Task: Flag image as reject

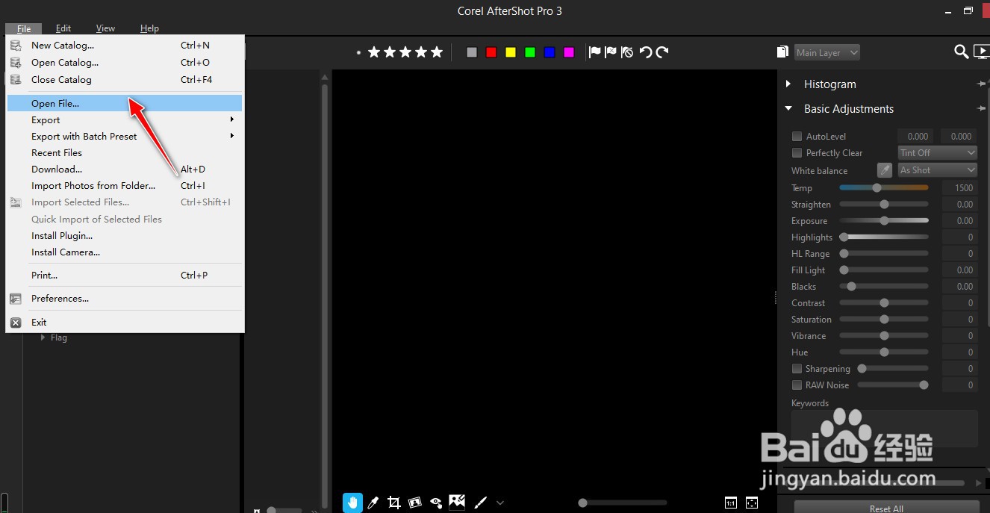Action: (611, 52)
